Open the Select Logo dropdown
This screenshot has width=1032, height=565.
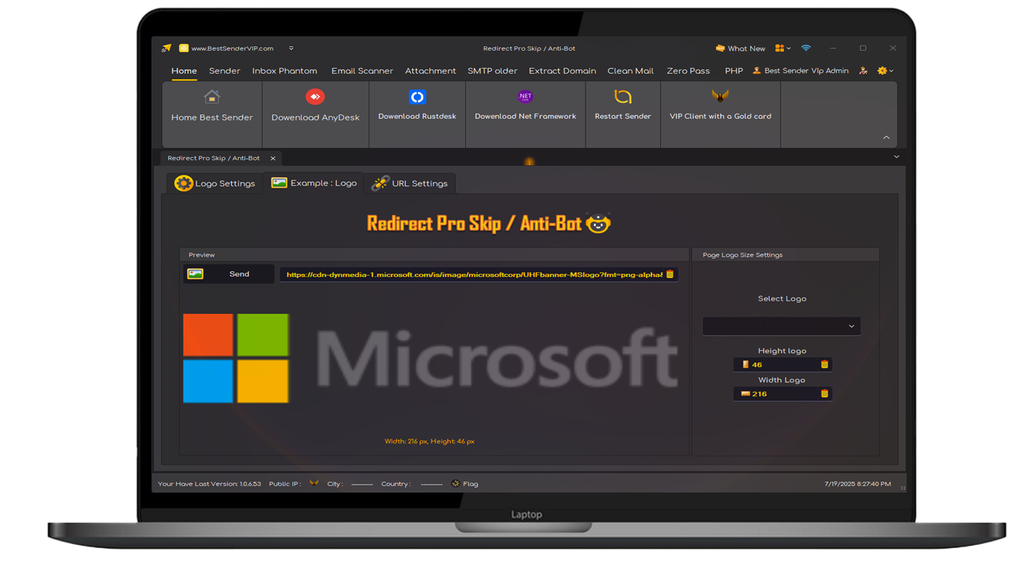pos(781,326)
